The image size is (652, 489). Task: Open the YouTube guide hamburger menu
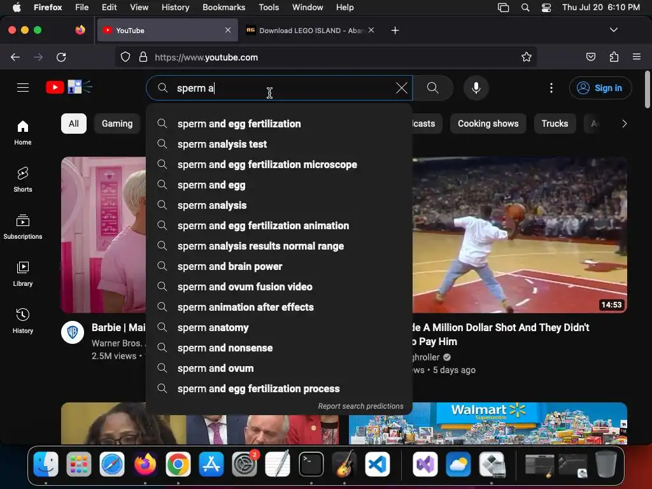pyautogui.click(x=23, y=88)
